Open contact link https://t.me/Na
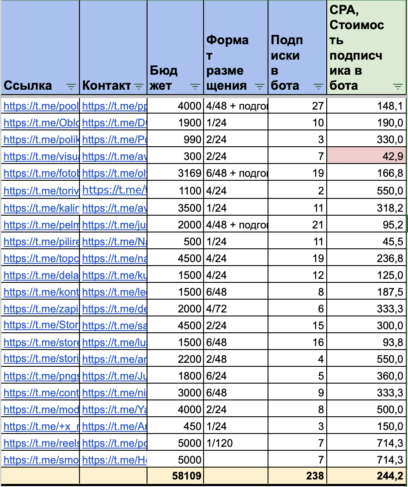The height and width of the screenshot is (487, 408). (x=114, y=241)
